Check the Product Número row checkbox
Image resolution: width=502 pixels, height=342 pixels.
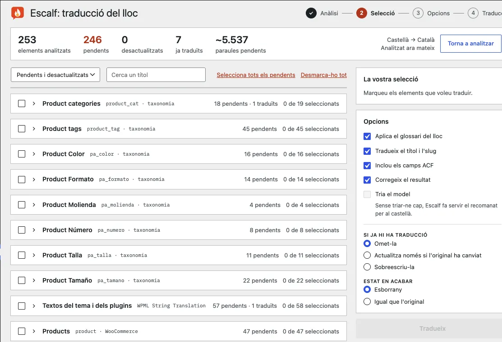point(22,230)
